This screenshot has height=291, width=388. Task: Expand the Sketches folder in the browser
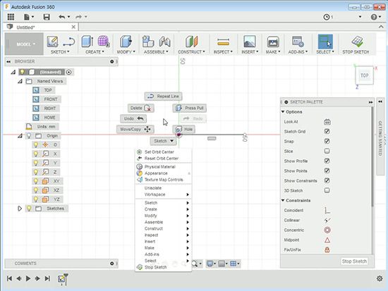click(x=20, y=209)
